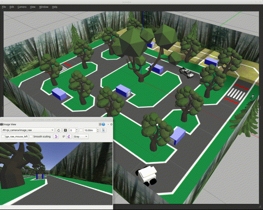
Task: Toggle the max range 10.00m checkbox
Action: click(81, 130)
